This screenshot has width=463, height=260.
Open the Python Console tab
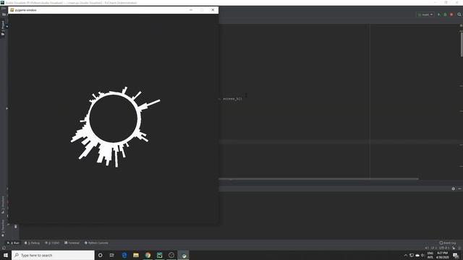(96, 243)
